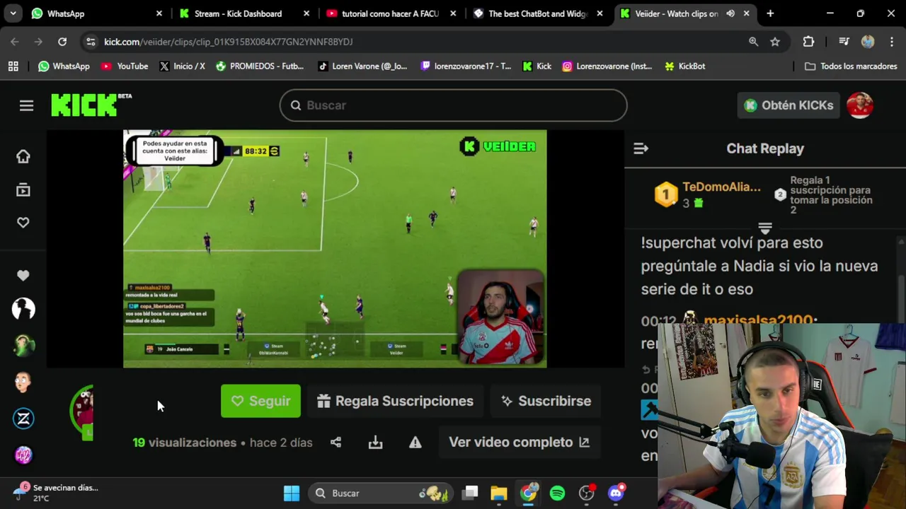The height and width of the screenshot is (509, 906).
Task: Open the Kick bookmark
Action: tap(537, 66)
